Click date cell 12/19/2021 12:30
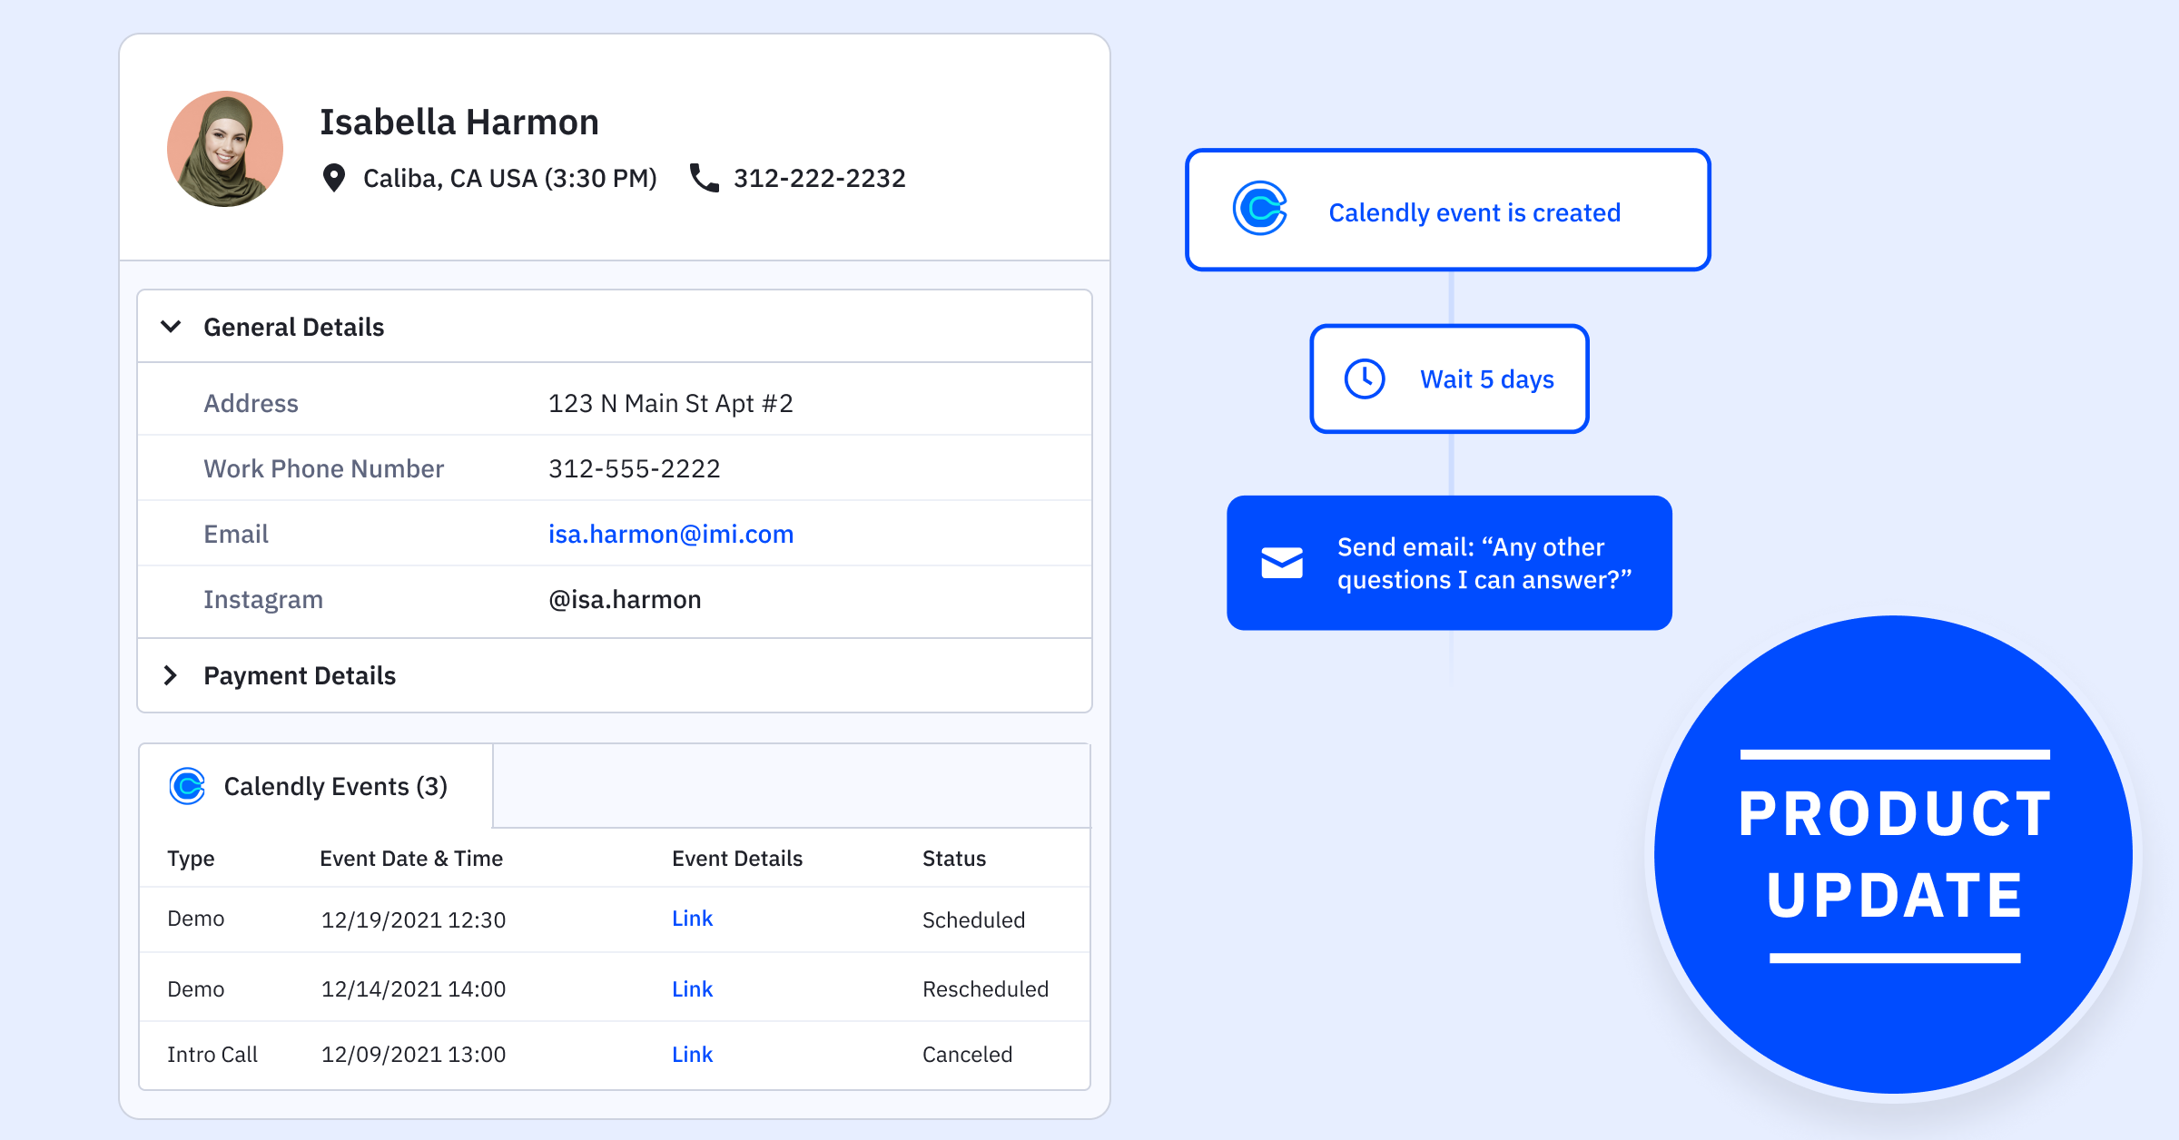This screenshot has width=2179, height=1140. click(413, 920)
